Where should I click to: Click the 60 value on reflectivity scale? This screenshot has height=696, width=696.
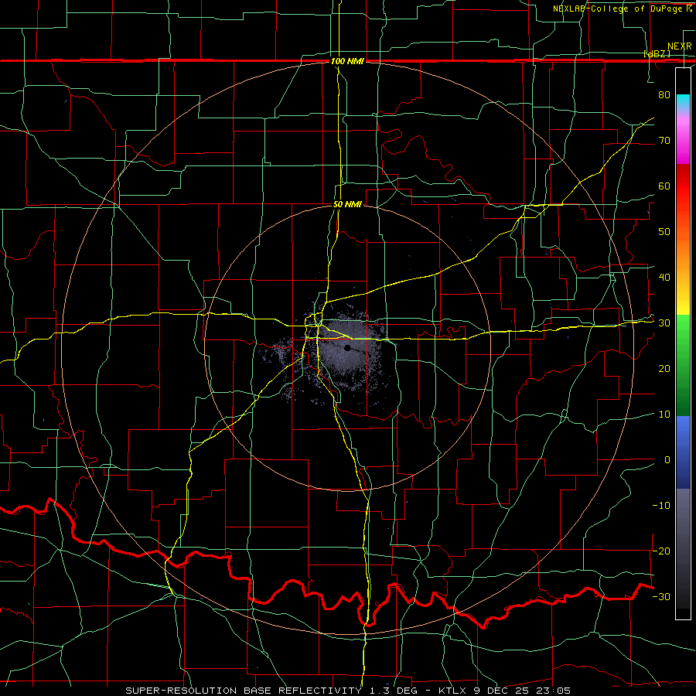[x=664, y=186]
